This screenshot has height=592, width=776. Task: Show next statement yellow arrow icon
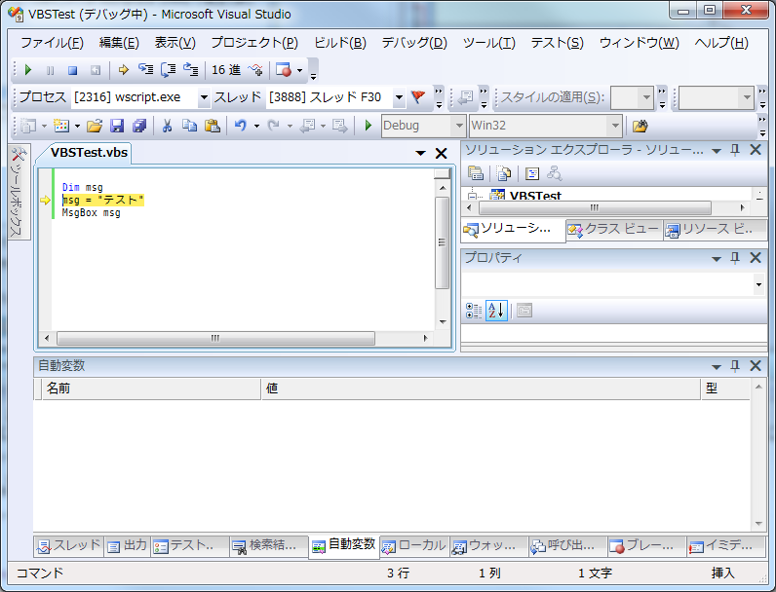pyautogui.click(x=123, y=70)
